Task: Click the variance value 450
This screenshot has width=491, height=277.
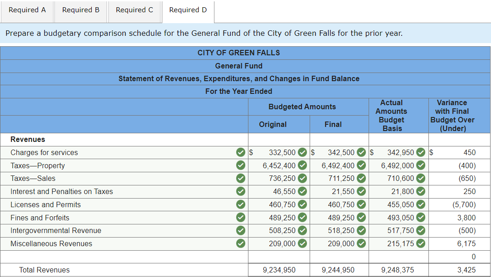Action: [x=469, y=152]
